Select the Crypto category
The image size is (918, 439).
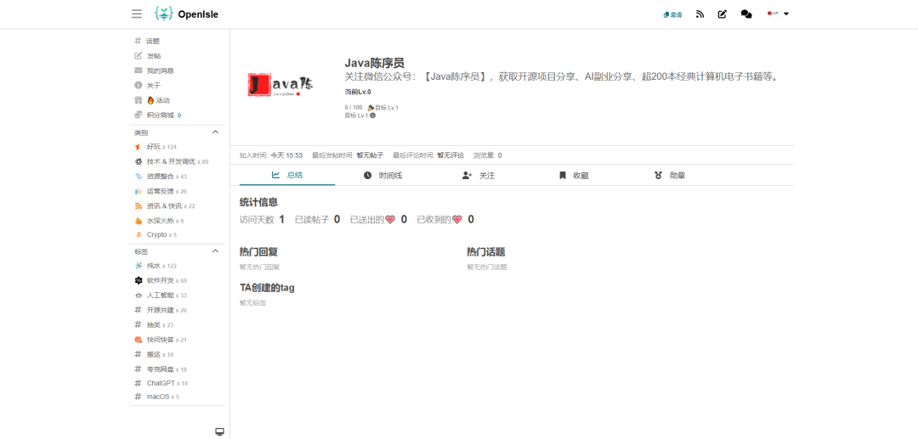(x=156, y=234)
